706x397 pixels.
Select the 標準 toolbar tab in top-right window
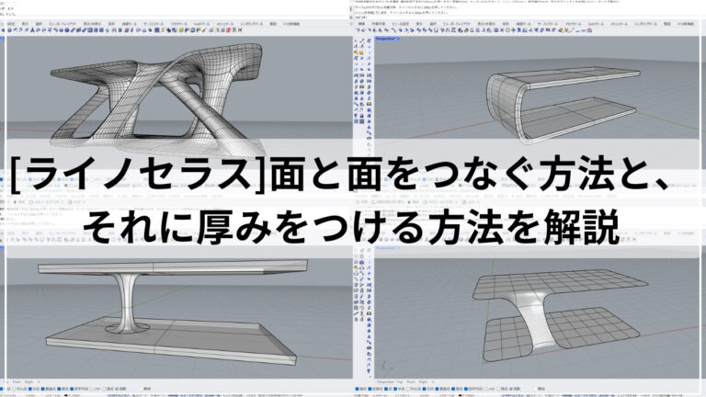coord(361,23)
